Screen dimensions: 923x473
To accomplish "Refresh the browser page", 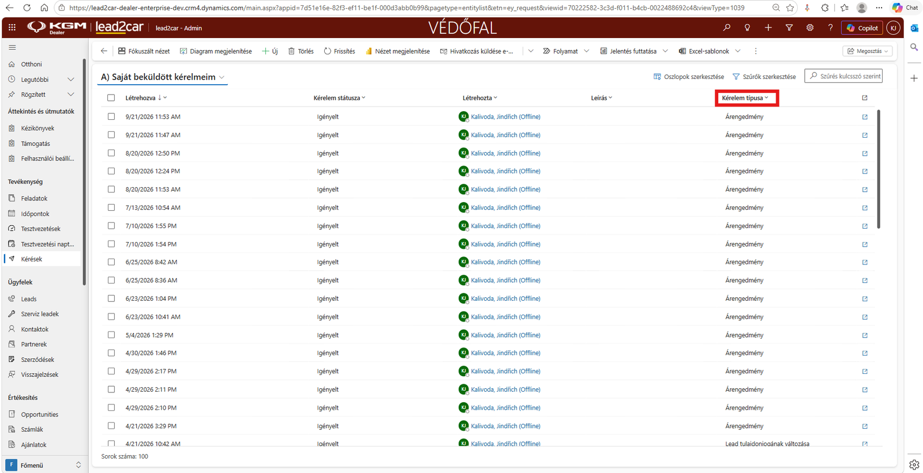I will point(27,7).
